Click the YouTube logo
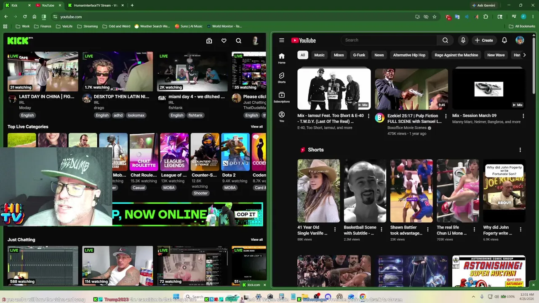Viewport: 539px width, 303px height. coord(303,40)
